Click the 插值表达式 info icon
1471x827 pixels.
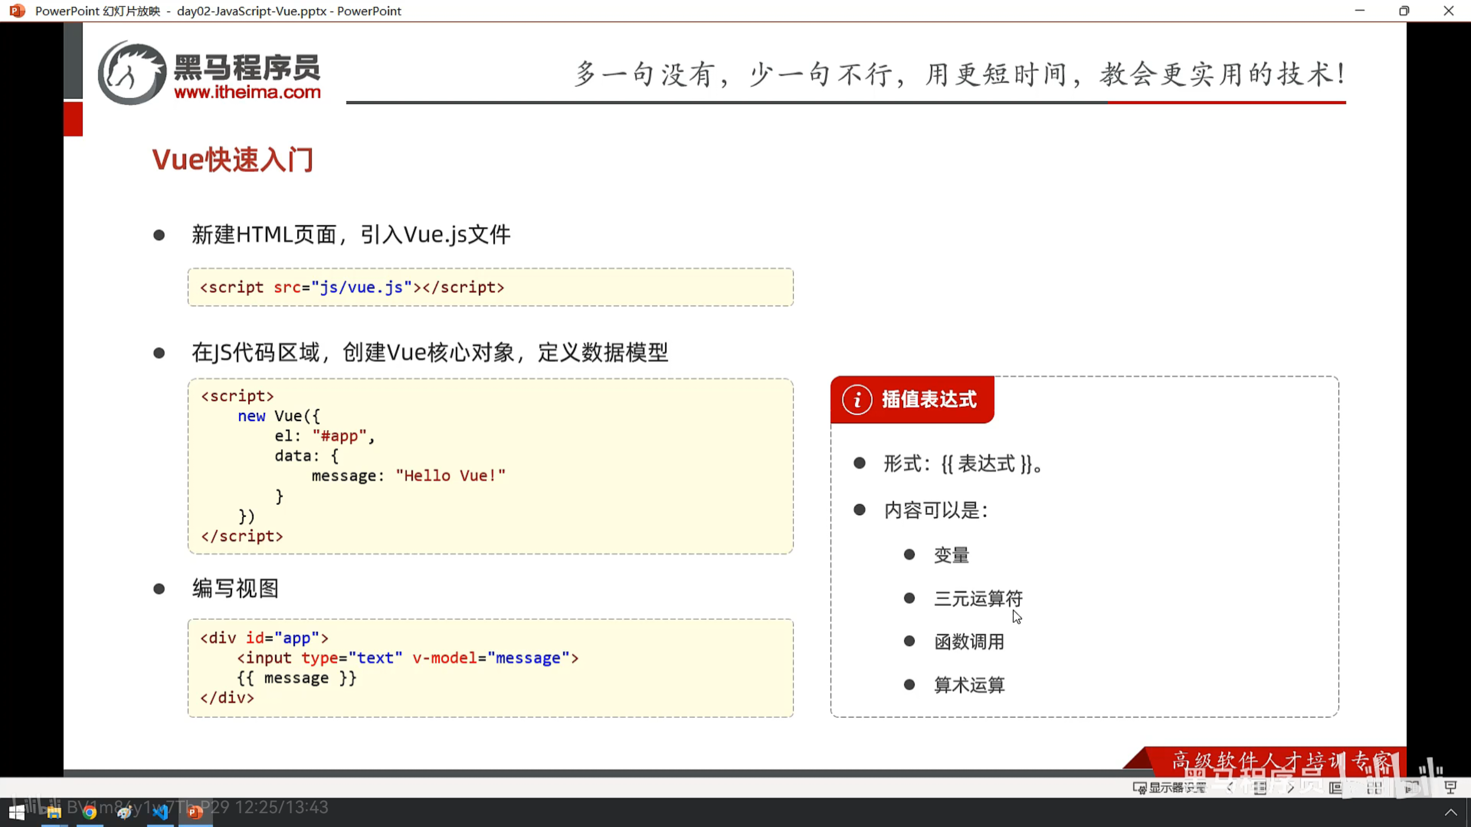tap(857, 399)
